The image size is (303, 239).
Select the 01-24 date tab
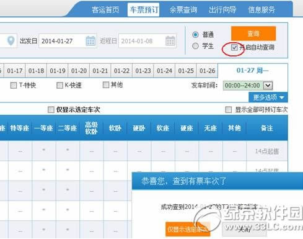(164, 71)
